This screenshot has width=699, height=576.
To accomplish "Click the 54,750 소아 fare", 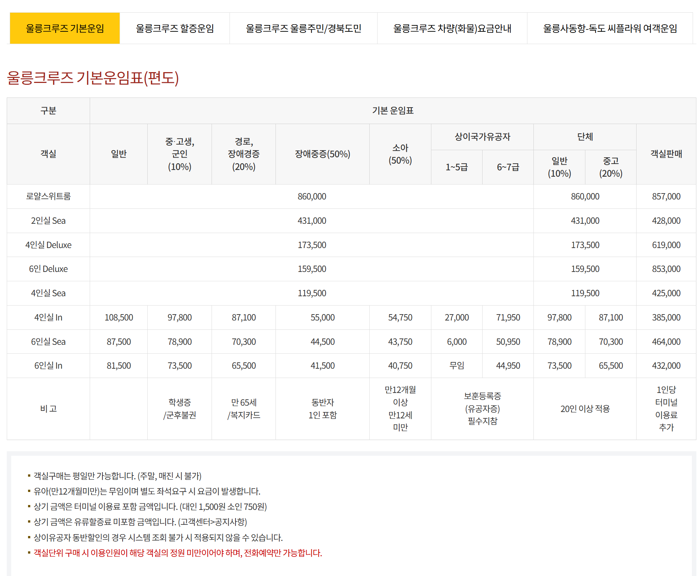I will tap(400, 318).
